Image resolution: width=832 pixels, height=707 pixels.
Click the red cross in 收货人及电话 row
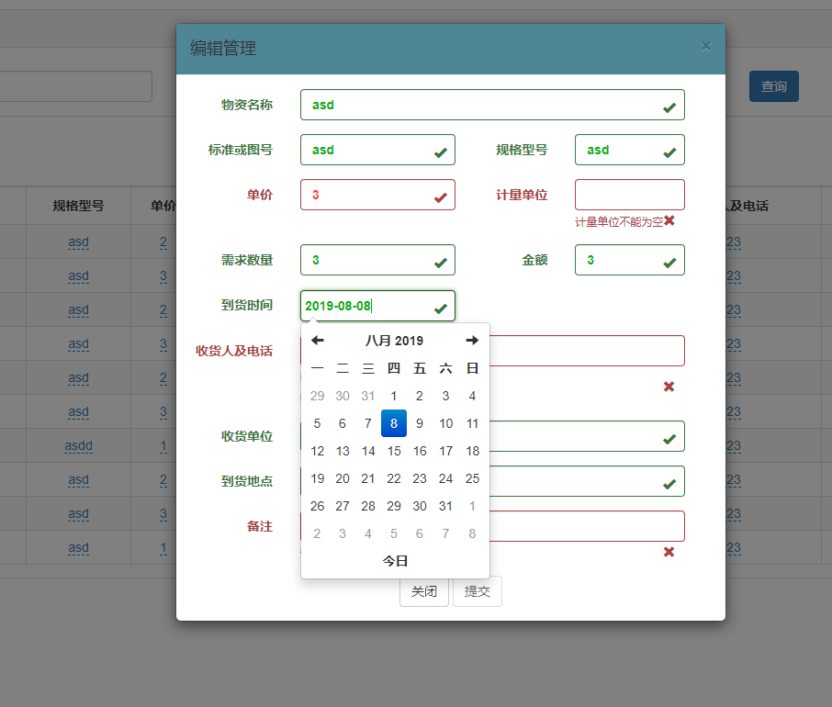669,387
